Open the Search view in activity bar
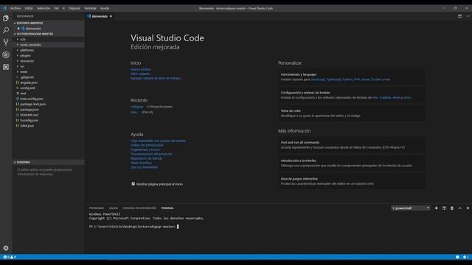 (x=6, y=30)
